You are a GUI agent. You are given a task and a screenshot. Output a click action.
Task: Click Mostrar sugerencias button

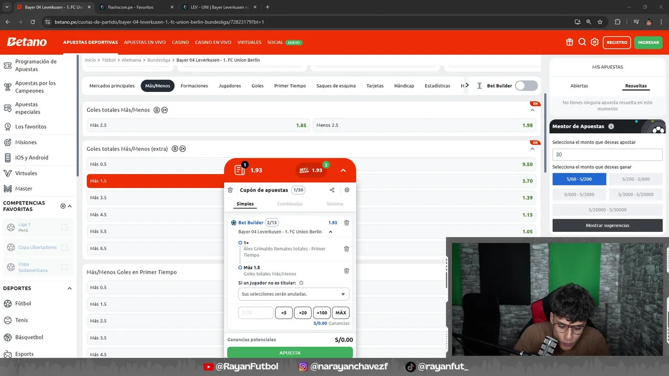tap(607, 226)
